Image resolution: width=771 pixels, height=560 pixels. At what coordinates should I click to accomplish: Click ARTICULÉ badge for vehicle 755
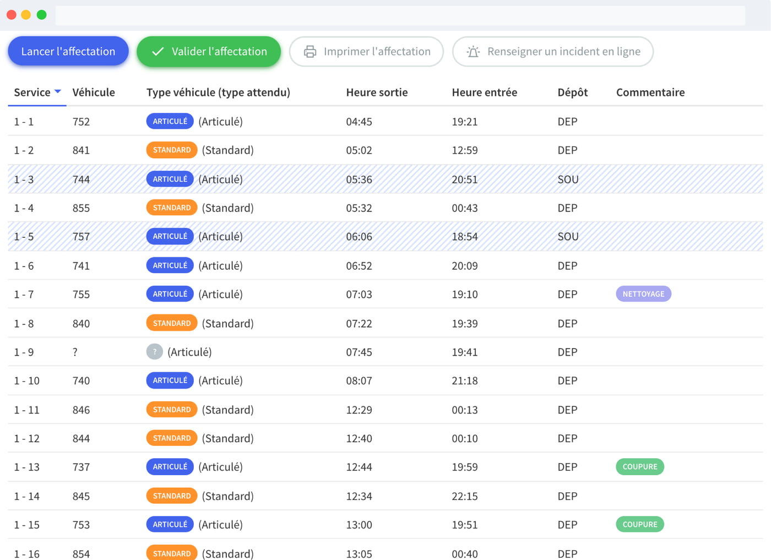click(170, 294)
